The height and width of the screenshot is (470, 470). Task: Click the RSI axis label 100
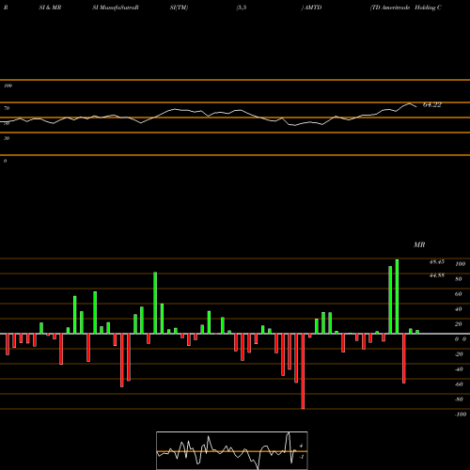pos(8,86)
